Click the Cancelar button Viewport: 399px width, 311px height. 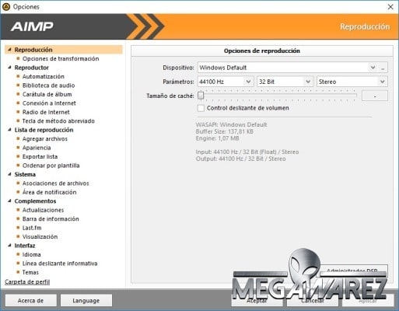tap(312, 301)
